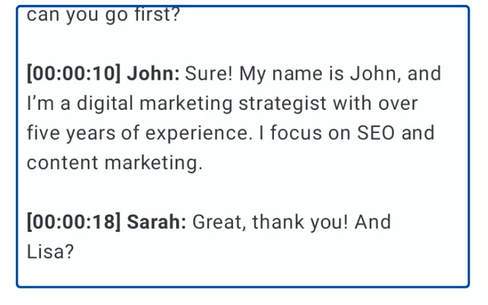Click the word "Lisa?" in the transcript

50,251
